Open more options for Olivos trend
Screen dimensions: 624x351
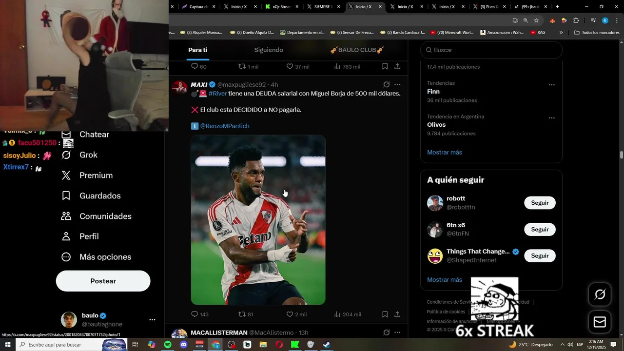click(551, 118)
